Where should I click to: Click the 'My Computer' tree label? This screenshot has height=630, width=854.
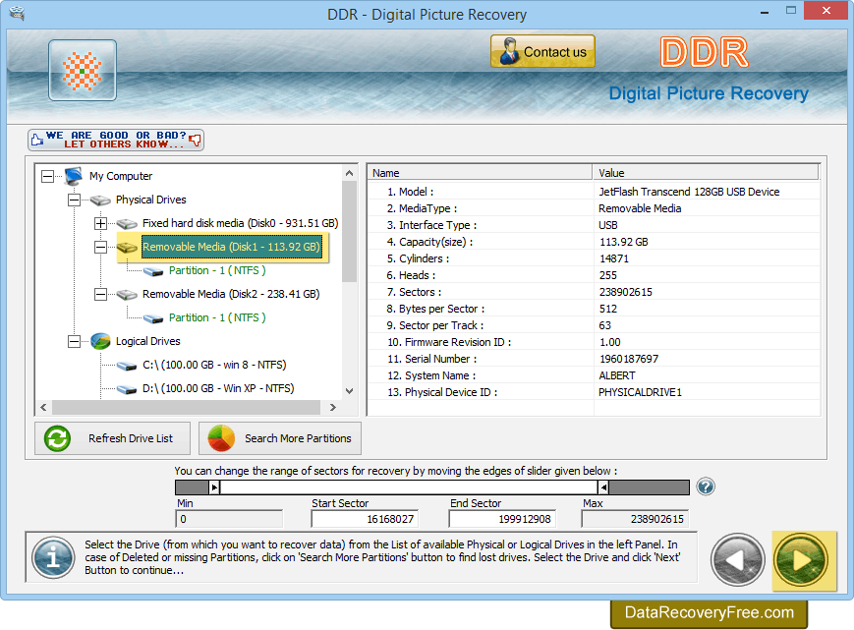(x=121, y=176)
